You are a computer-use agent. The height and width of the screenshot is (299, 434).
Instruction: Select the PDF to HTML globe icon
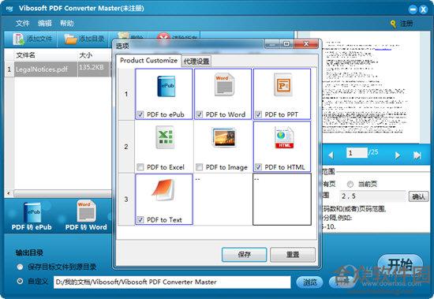point(284,137)
